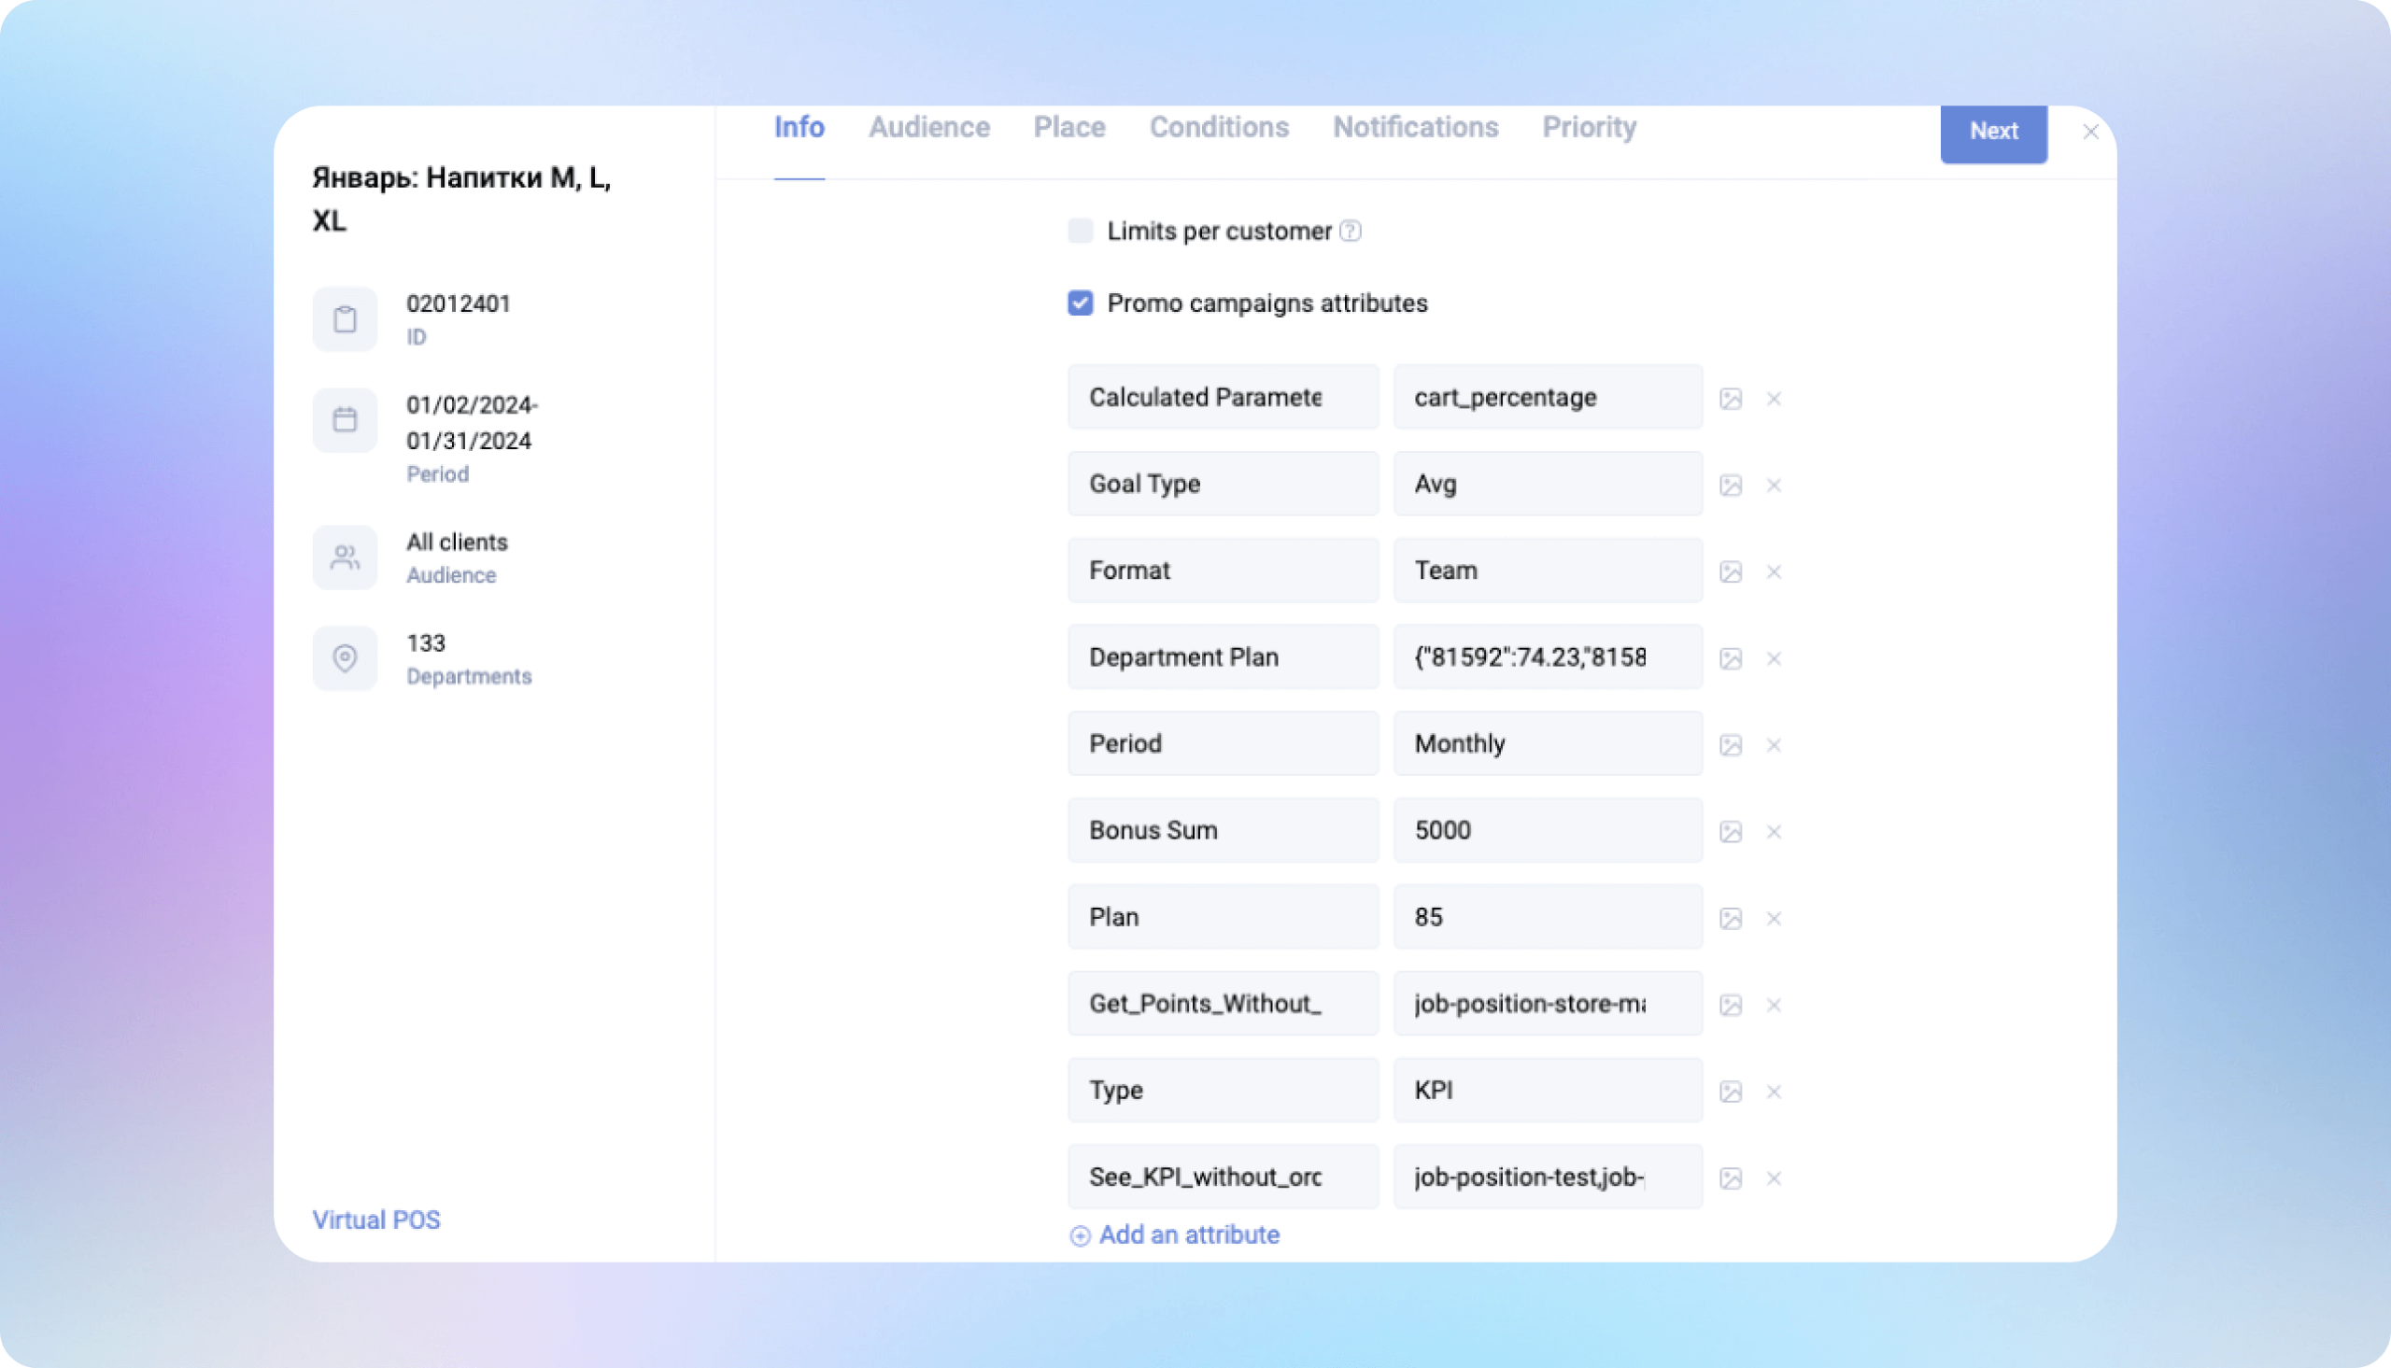Viewport: 2391px width, 1368px height.
Task: Click image icon for Calculated Parameter row
Action: point(1731,399)
